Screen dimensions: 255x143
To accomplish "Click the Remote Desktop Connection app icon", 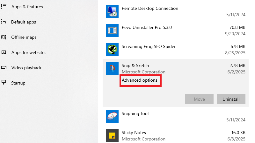I will tap(112, 11).
